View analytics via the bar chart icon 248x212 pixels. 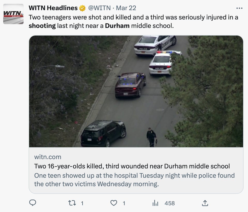click(155, 203)
